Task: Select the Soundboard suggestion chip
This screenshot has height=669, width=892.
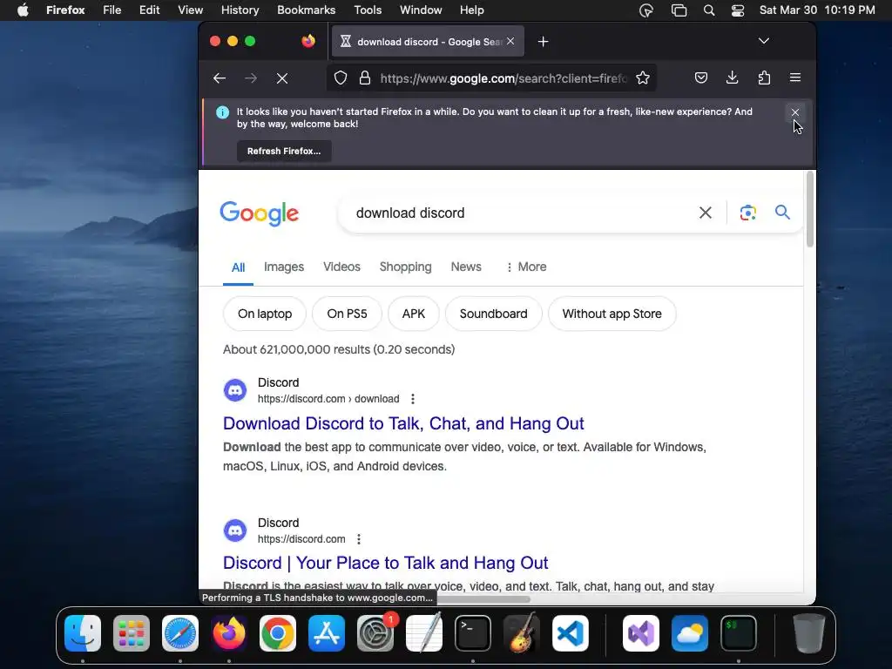Action: point(493,314)
